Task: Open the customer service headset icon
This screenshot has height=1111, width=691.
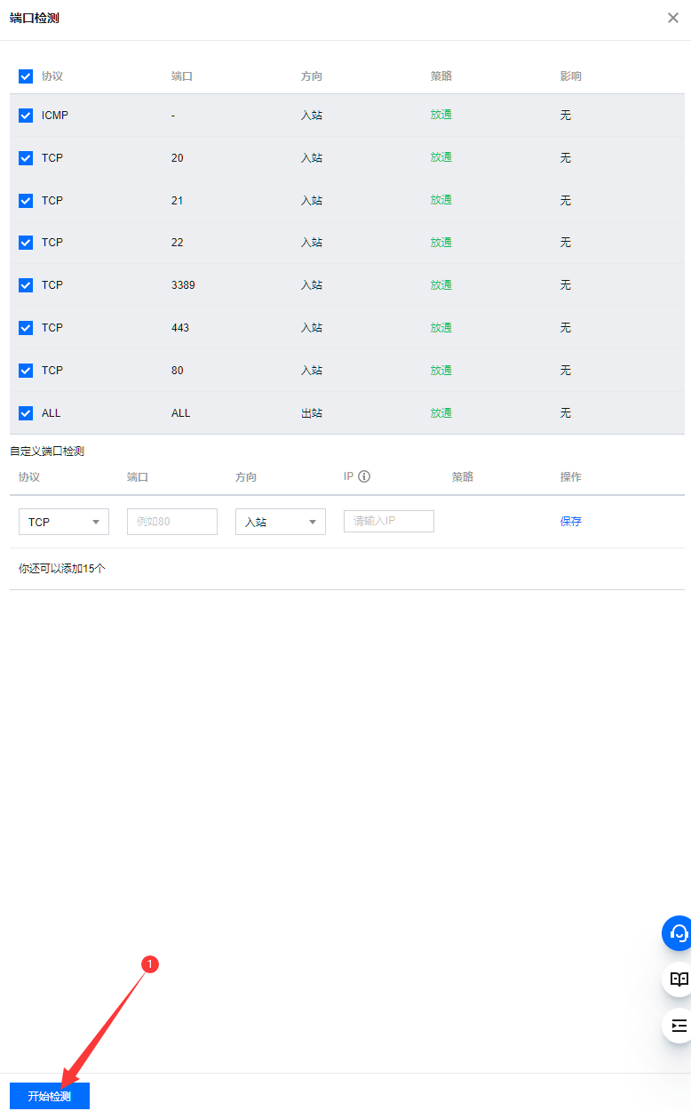Action: (678, 933)
